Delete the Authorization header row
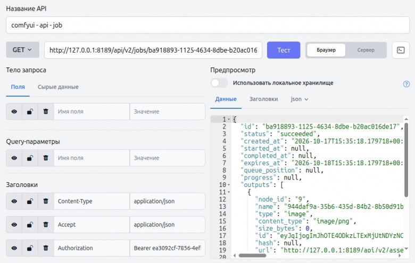Viewport: 415px width, 263px height. point(46,248)
